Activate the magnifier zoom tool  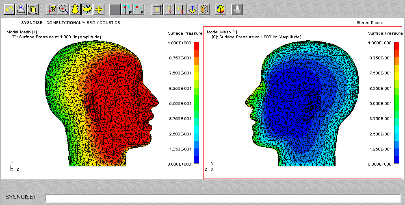tap(63, 9)
